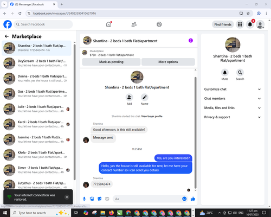Open the $700 Marketplace listing link

(x=112, y=55)
